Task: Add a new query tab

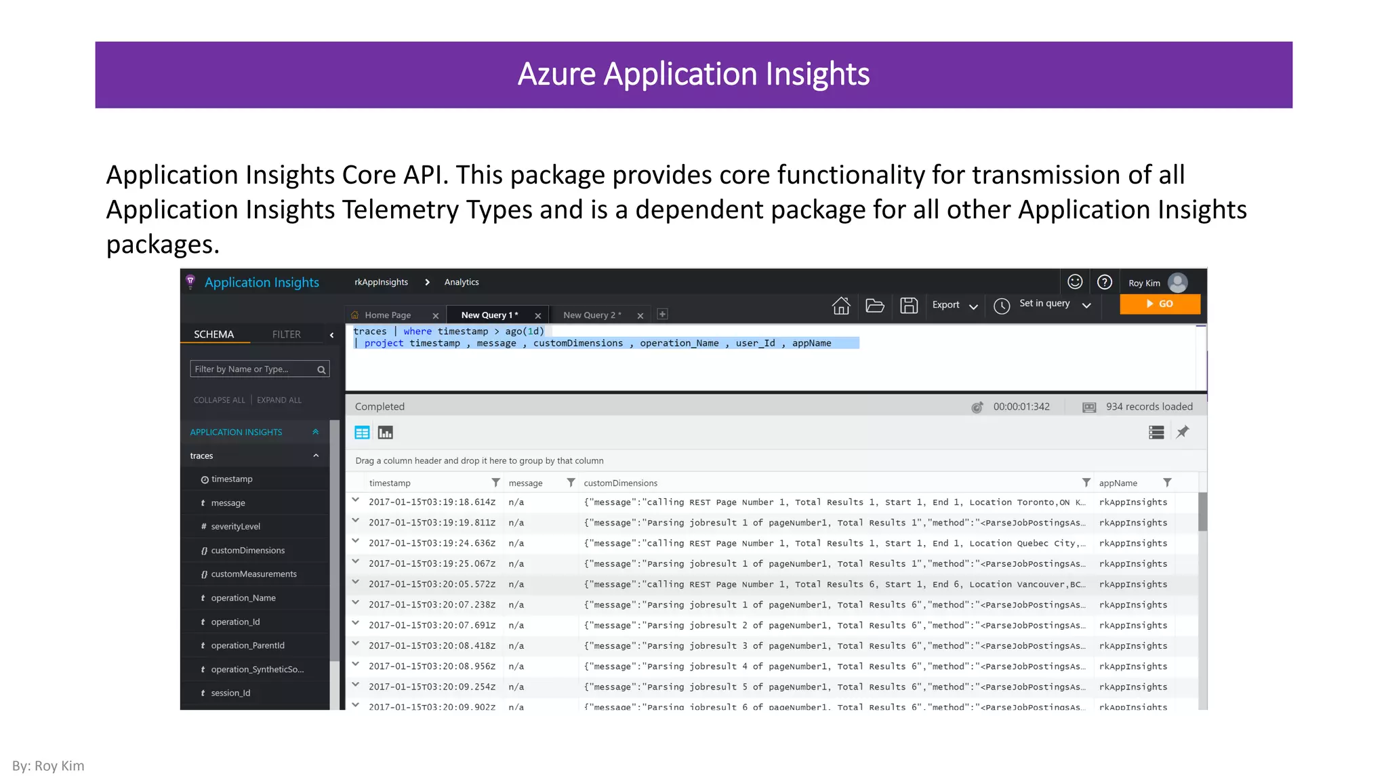Action: (662, 314)
